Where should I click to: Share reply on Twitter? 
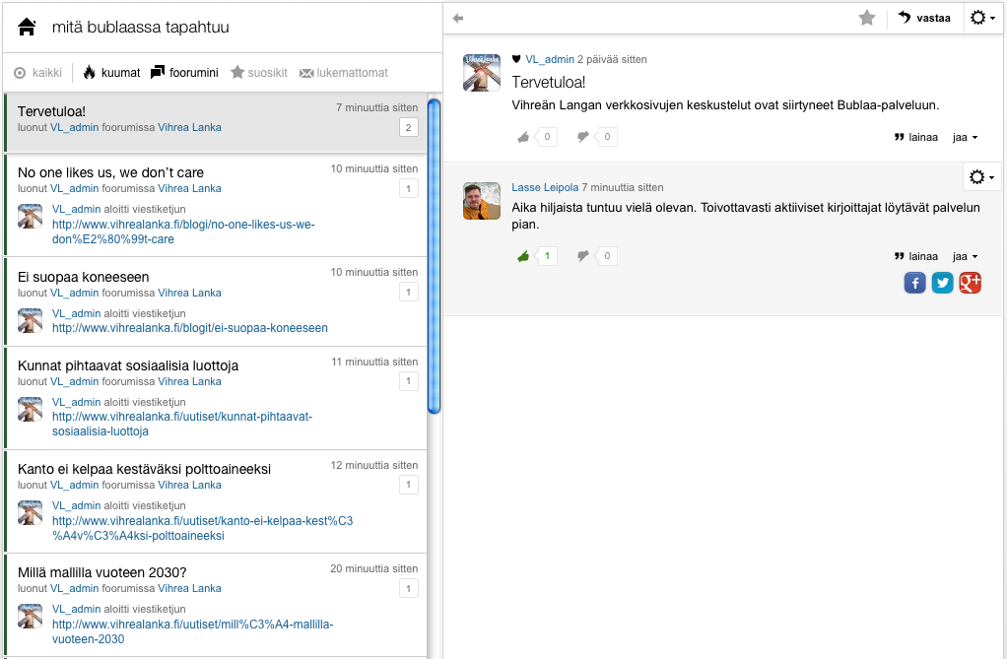pos(942,283)
